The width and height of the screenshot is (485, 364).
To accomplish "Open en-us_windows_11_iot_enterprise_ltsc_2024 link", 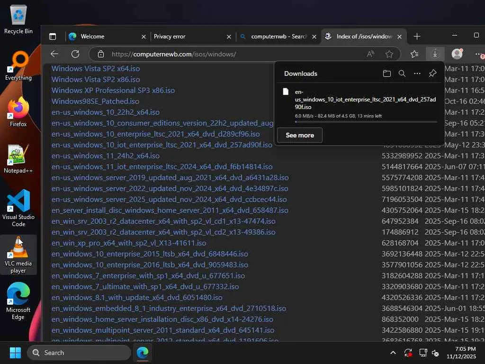I will click(x=162, y=166).
